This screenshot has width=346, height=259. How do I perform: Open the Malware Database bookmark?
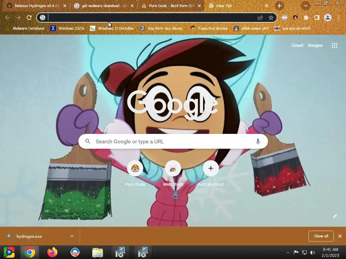(26, 28)
